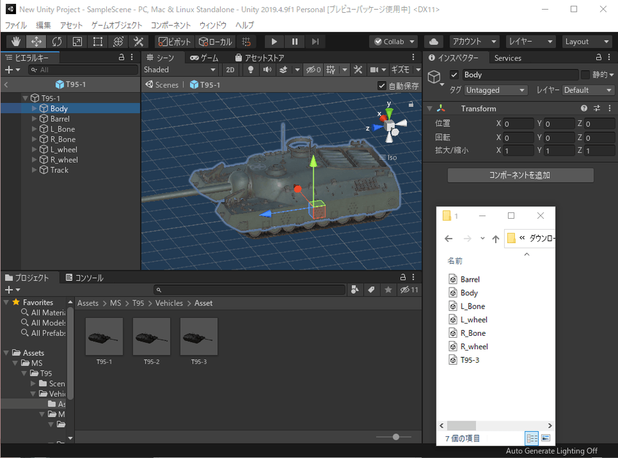The width and height of the screenshot is (618, 458).
Task: Pause the game preview
Action: (294, 41)
